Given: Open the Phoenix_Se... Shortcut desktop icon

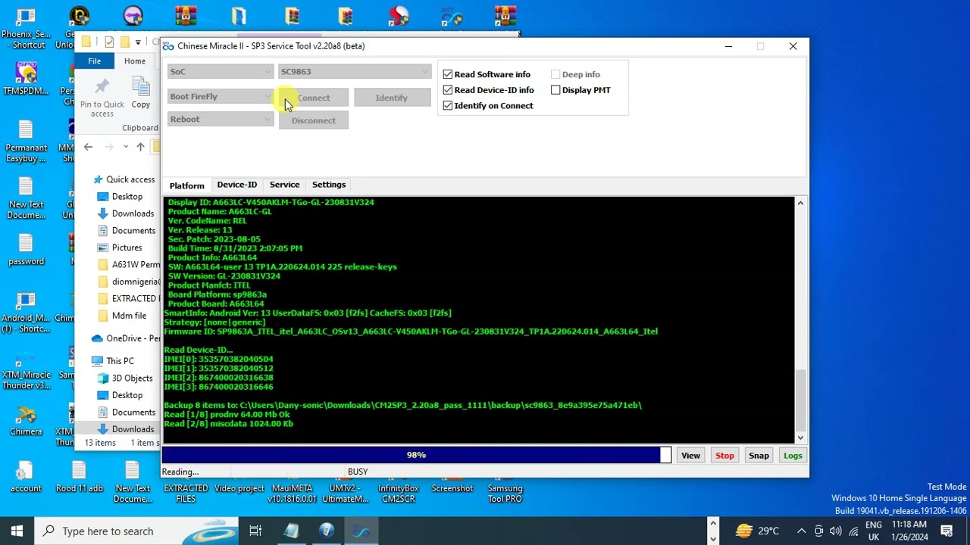Looking at the screenshot, I should [x=26, y=28].
